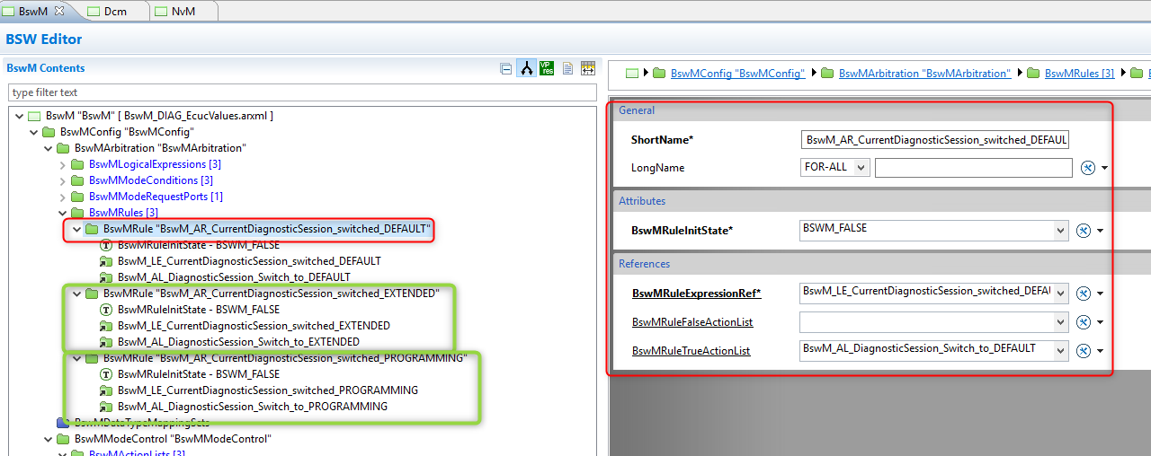
Task: Click folder icon of BswMRule switched_PROGRAMMING
Action: tap(92, 358)
